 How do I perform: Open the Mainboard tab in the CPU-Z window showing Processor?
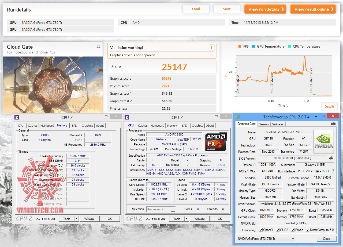pyautogui.click(x=157, y=126)
